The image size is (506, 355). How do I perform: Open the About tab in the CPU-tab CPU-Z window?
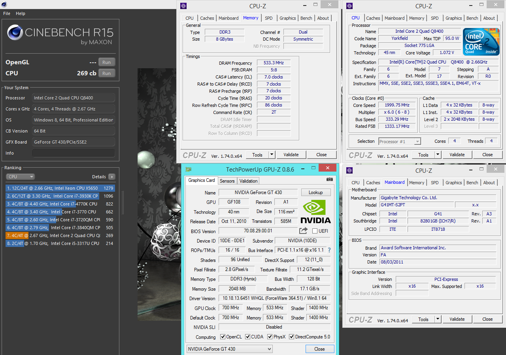point(489,18)
